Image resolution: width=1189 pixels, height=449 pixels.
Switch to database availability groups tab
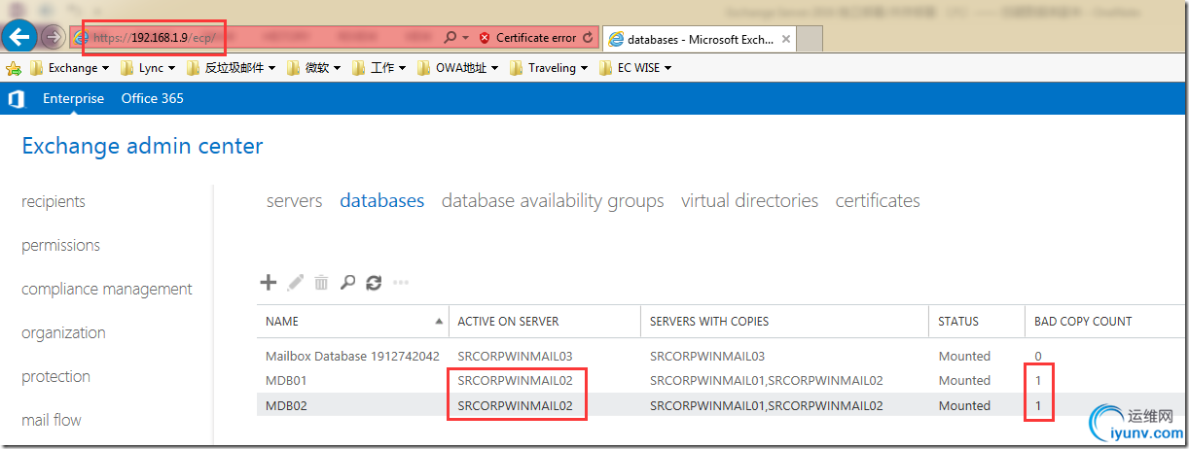point(553,201)
